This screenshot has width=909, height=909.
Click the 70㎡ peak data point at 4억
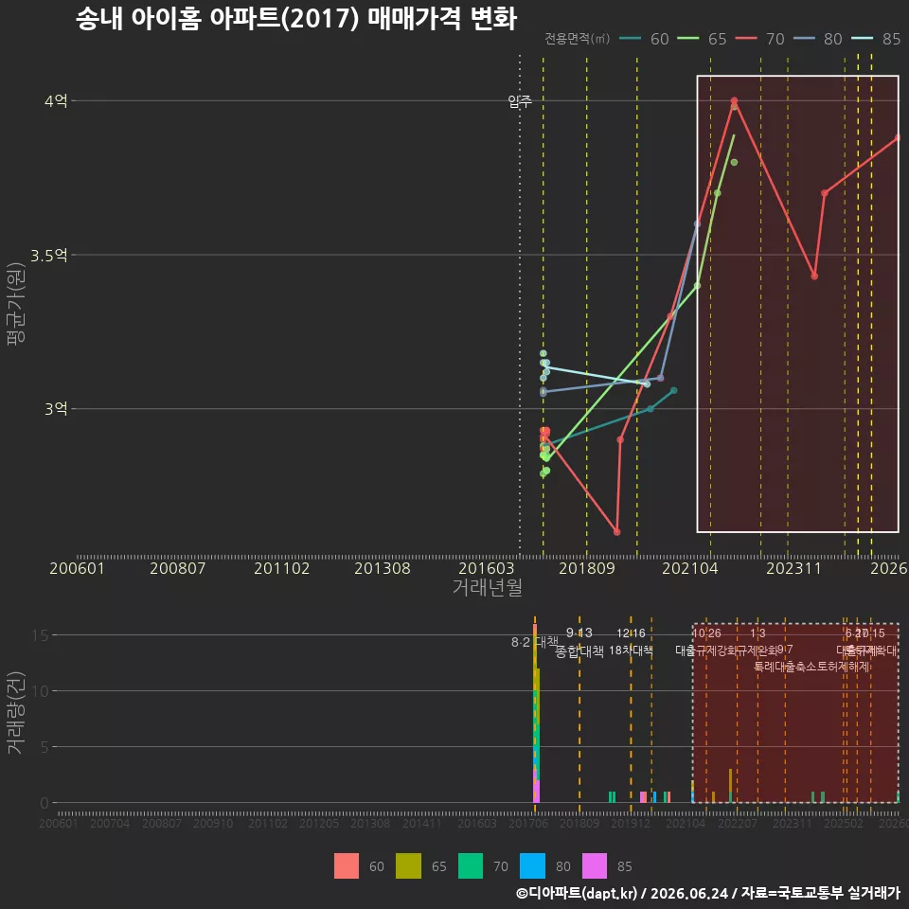click(734, 101)
